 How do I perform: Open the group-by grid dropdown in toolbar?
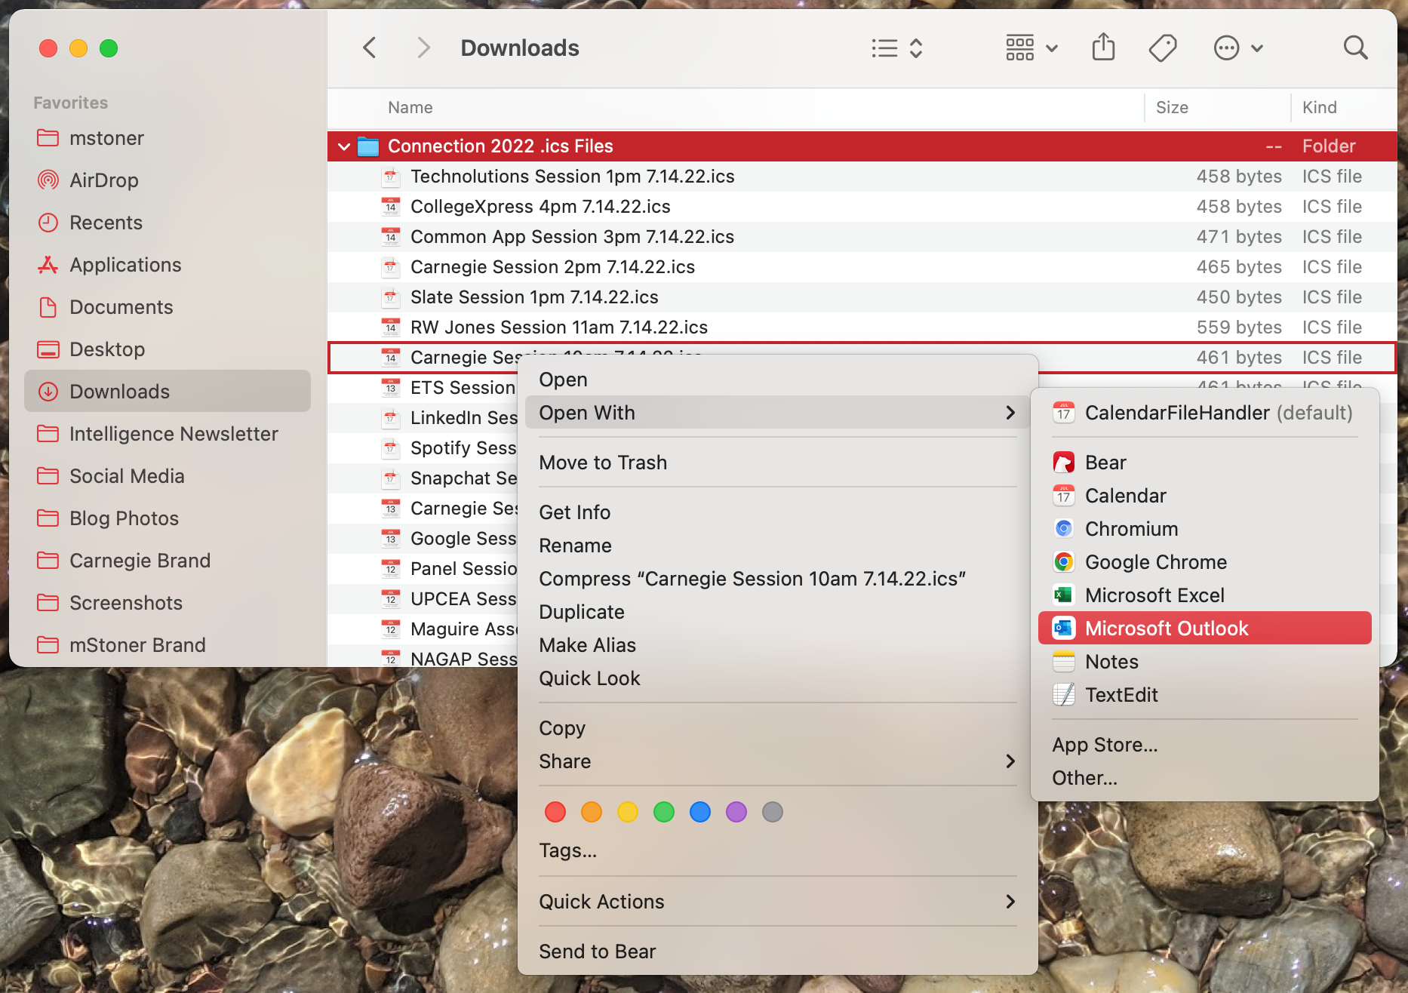click(x=1031, y=48)
